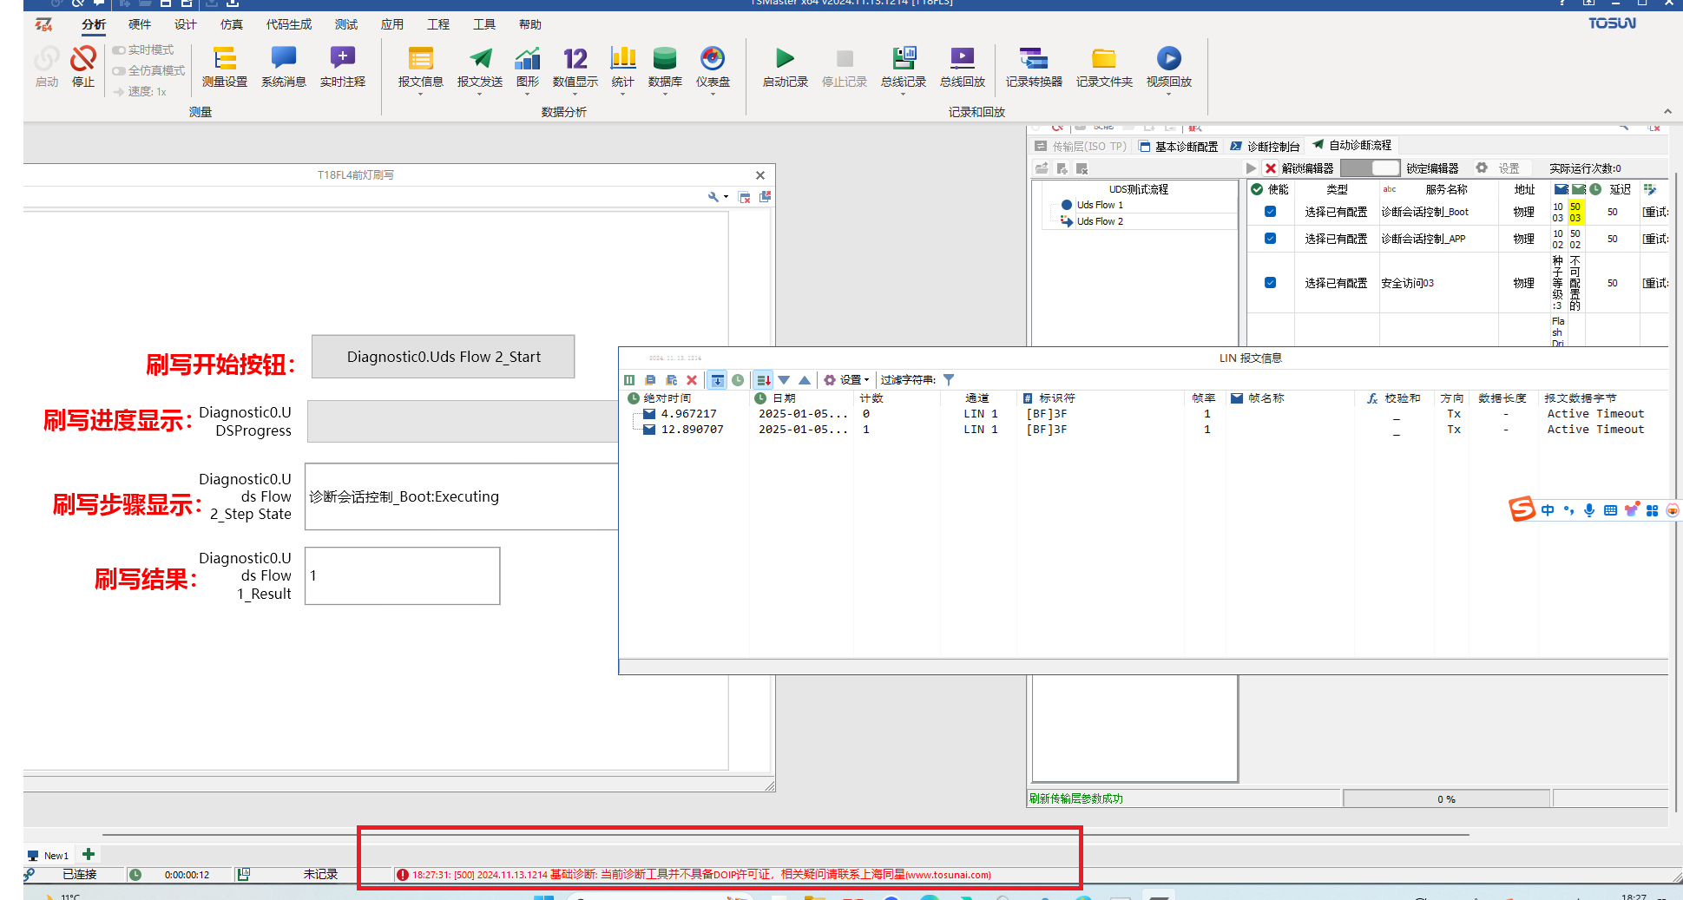The width and height of the screenshot is (1683, 900).
Task: Select LIN message row 4.967217
Action: pyautogui.click(x=1144, y=414)
